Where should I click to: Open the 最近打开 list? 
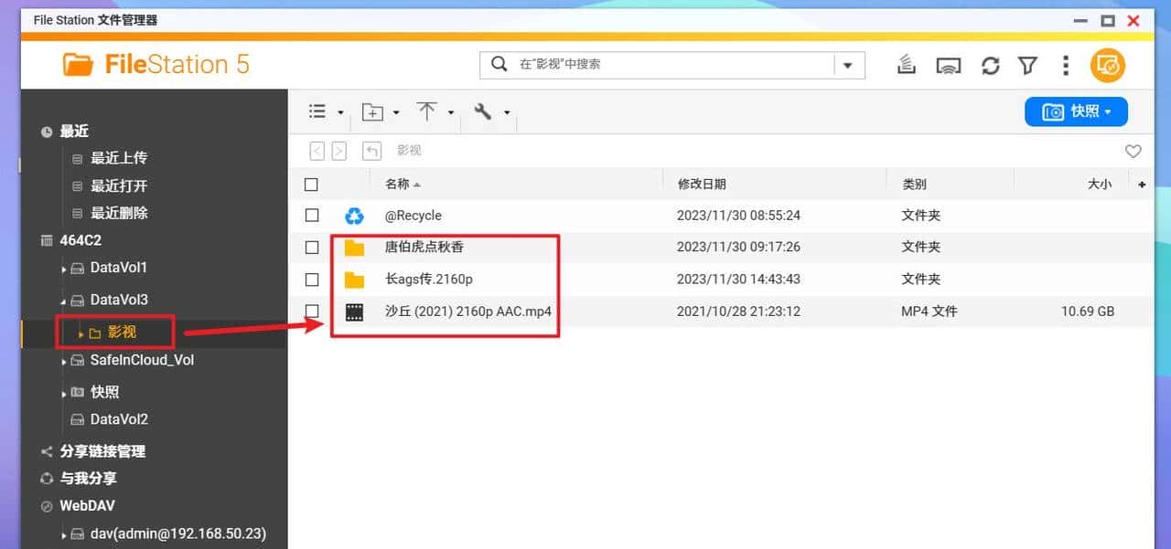[x=119, y=185]
